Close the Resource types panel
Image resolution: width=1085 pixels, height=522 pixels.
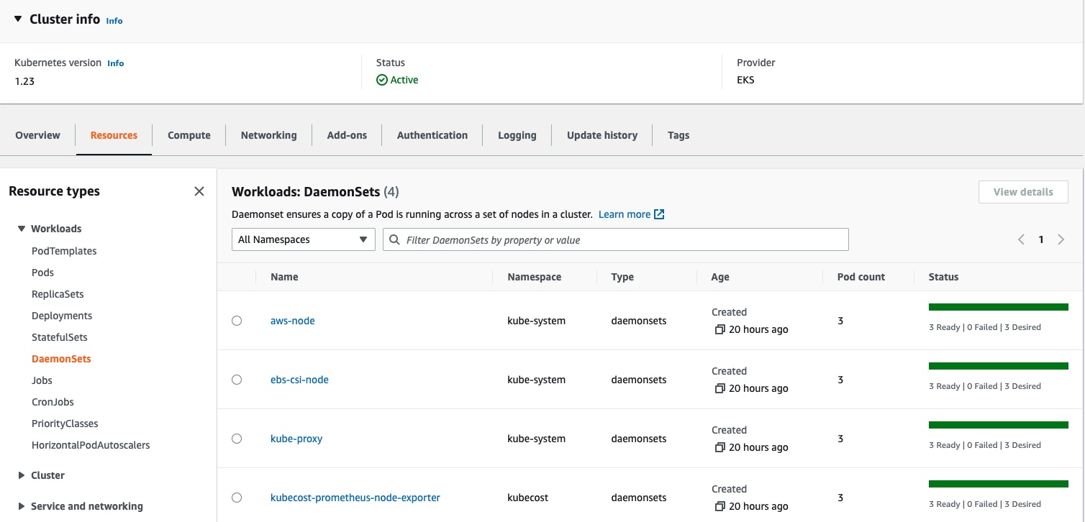pos(199,191)
